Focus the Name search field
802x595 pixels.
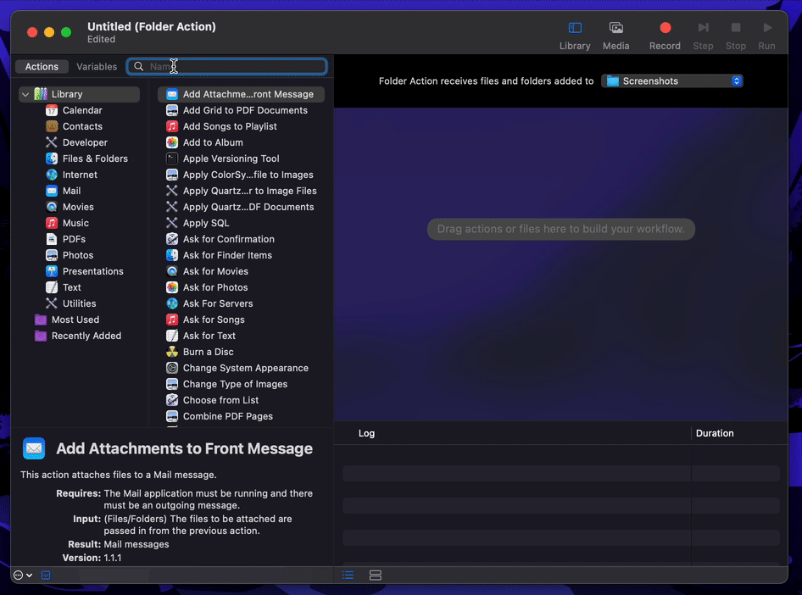(226, 66)
